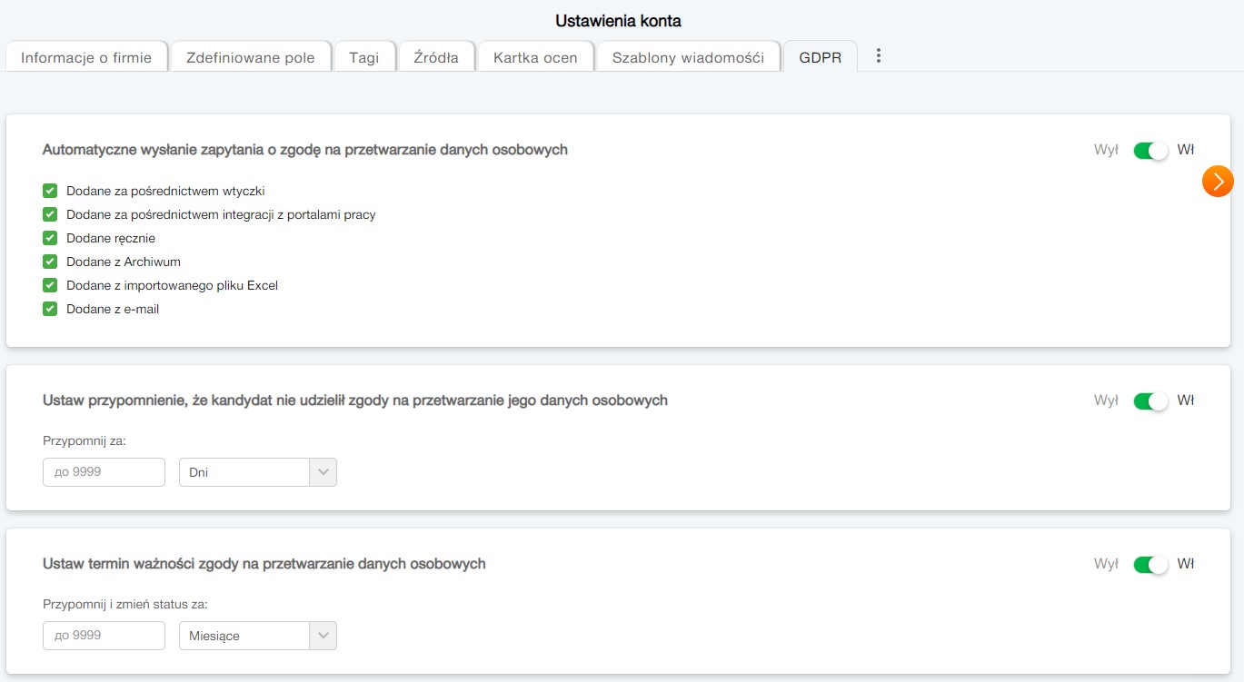This screenshot has height=682, width=1244.
Task: Uncheck 'Dodane ręcznie' checkbox
Action: 50,239
